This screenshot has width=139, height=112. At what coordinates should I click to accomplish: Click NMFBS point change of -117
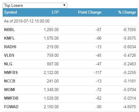pyautogui.click(x=98, y=72)
